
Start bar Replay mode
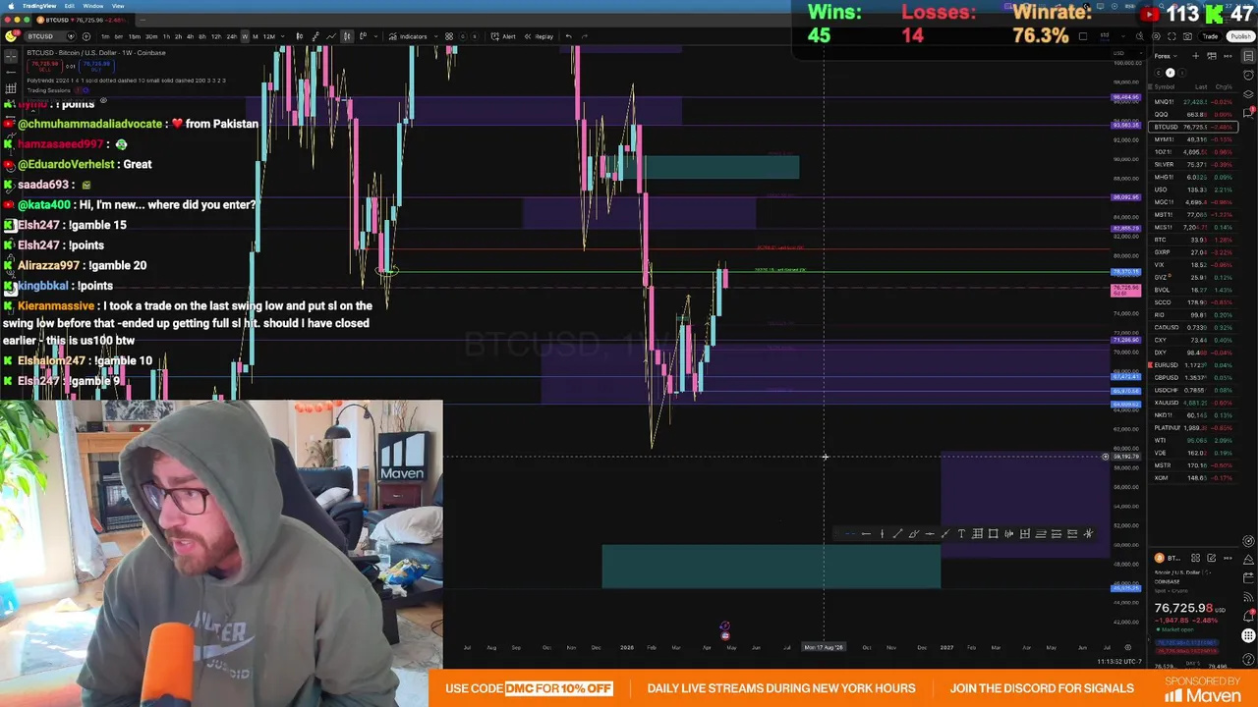(539, 36)
